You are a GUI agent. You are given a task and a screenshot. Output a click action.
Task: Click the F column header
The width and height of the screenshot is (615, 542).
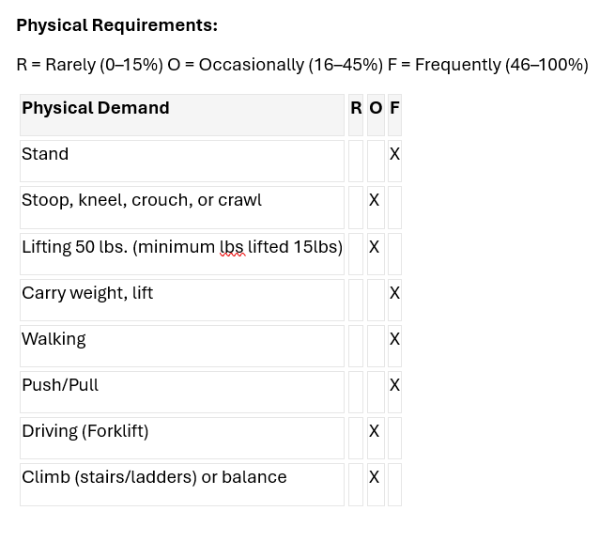pyautogui.click(x=394, y=108)
